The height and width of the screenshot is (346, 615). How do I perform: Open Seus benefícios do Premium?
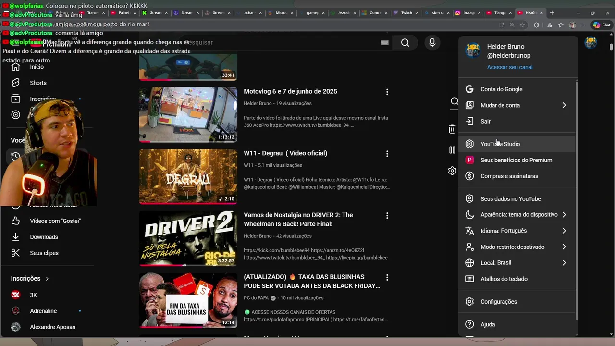[x=517, y=160]
